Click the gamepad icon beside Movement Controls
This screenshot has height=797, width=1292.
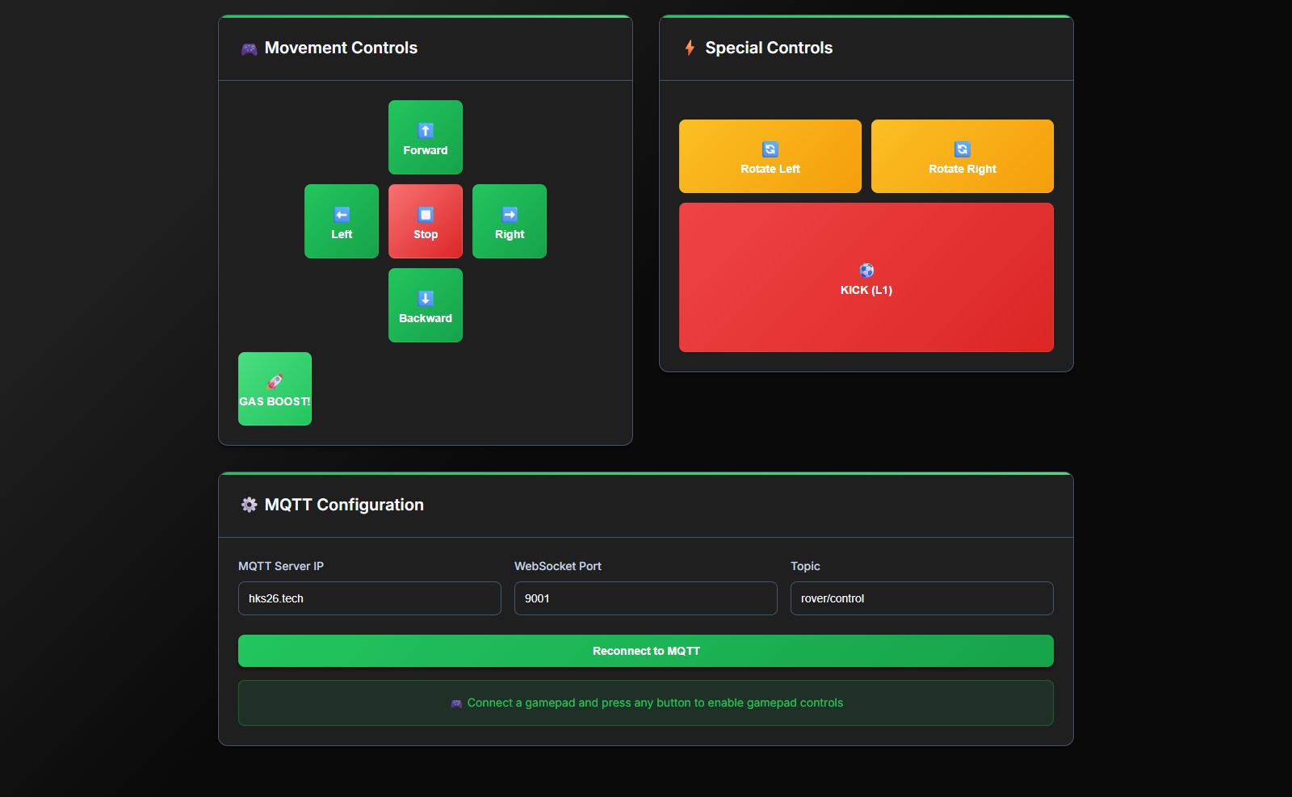point(249,48)
